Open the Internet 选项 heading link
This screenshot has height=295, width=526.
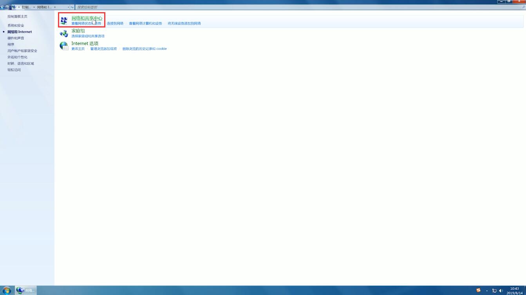click(85, 44)
